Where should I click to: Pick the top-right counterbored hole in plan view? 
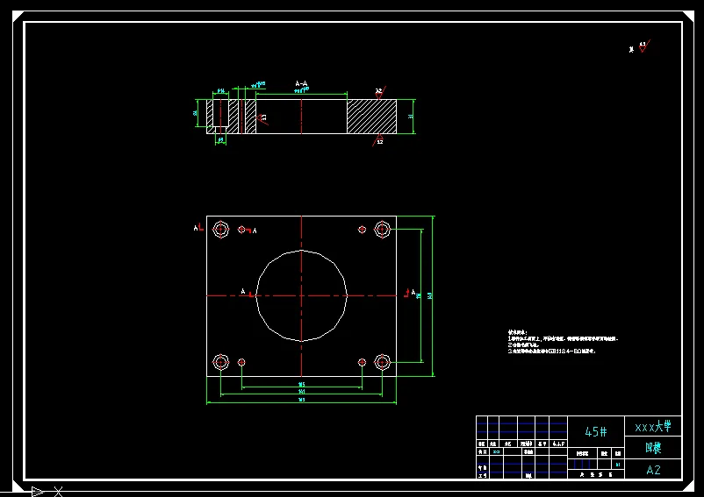pyautogui.click(x=382, y=230)
